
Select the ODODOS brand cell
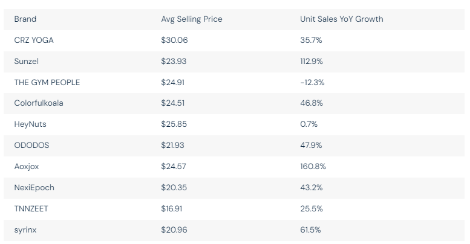pos(32,145)
